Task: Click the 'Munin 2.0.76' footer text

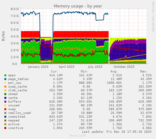Action: (x=78, y=136)
